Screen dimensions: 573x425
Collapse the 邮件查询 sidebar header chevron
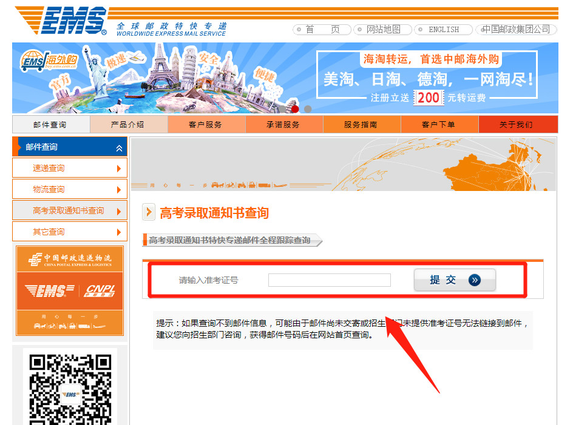click(119, 148)
